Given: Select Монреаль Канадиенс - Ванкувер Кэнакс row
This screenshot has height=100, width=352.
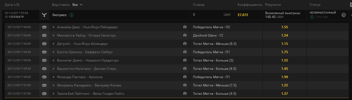Looking at the screenshot, I should coord(177,85).
